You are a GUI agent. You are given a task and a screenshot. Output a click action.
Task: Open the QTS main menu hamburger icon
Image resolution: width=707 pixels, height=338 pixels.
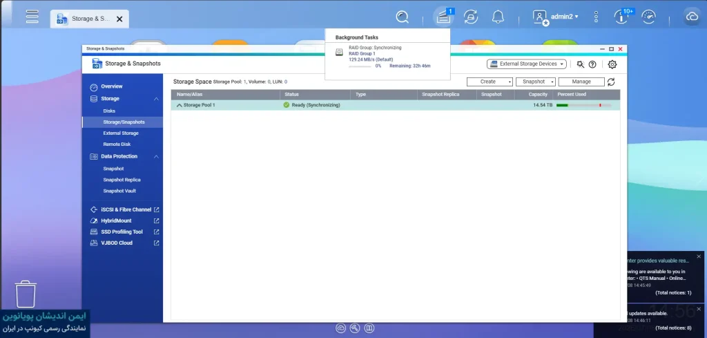click(32, 17)
